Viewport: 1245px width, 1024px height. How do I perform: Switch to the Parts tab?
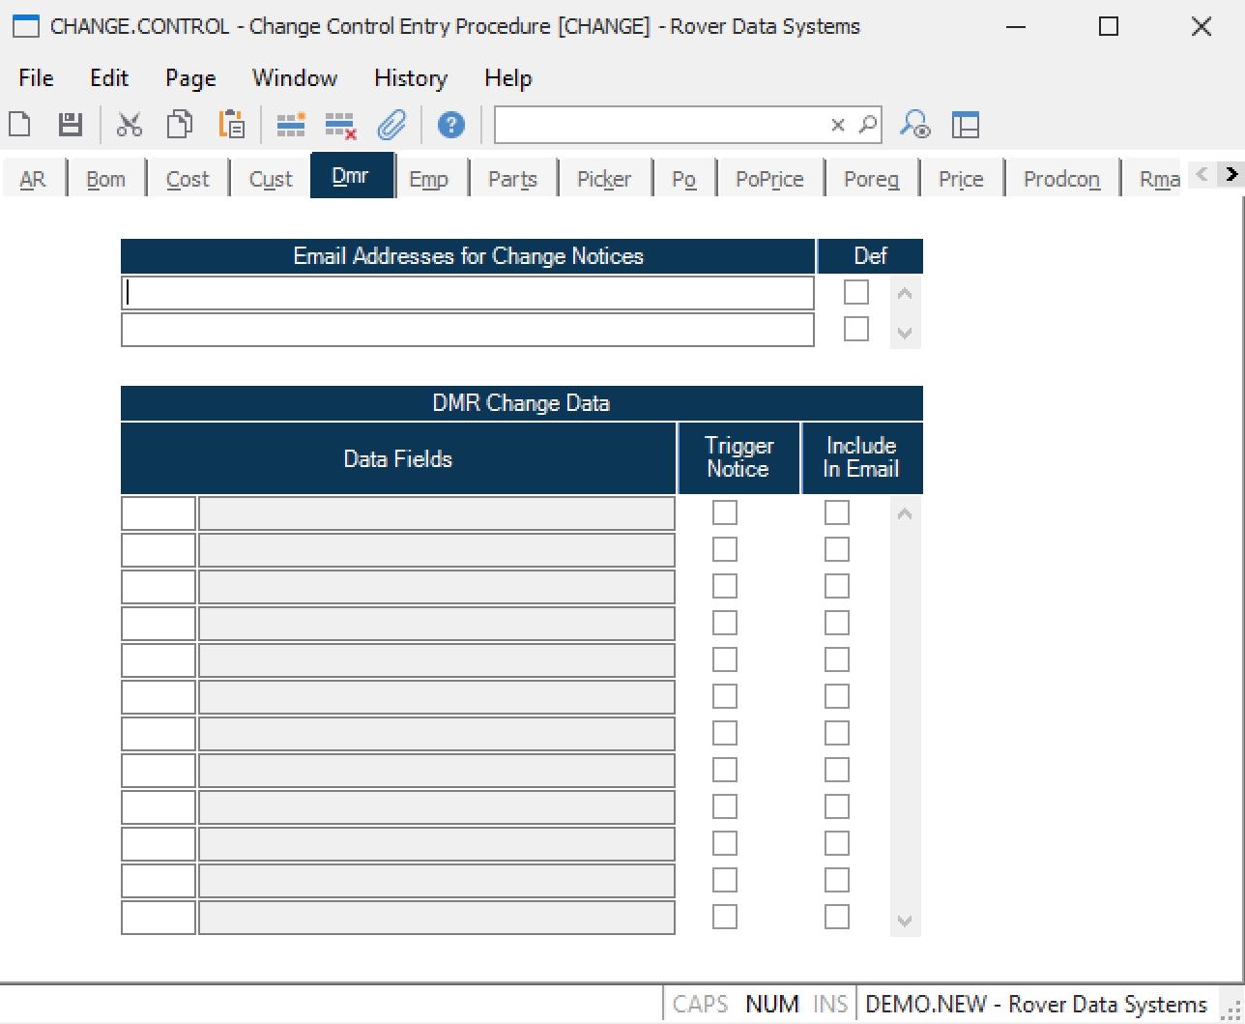coord(512,179)
